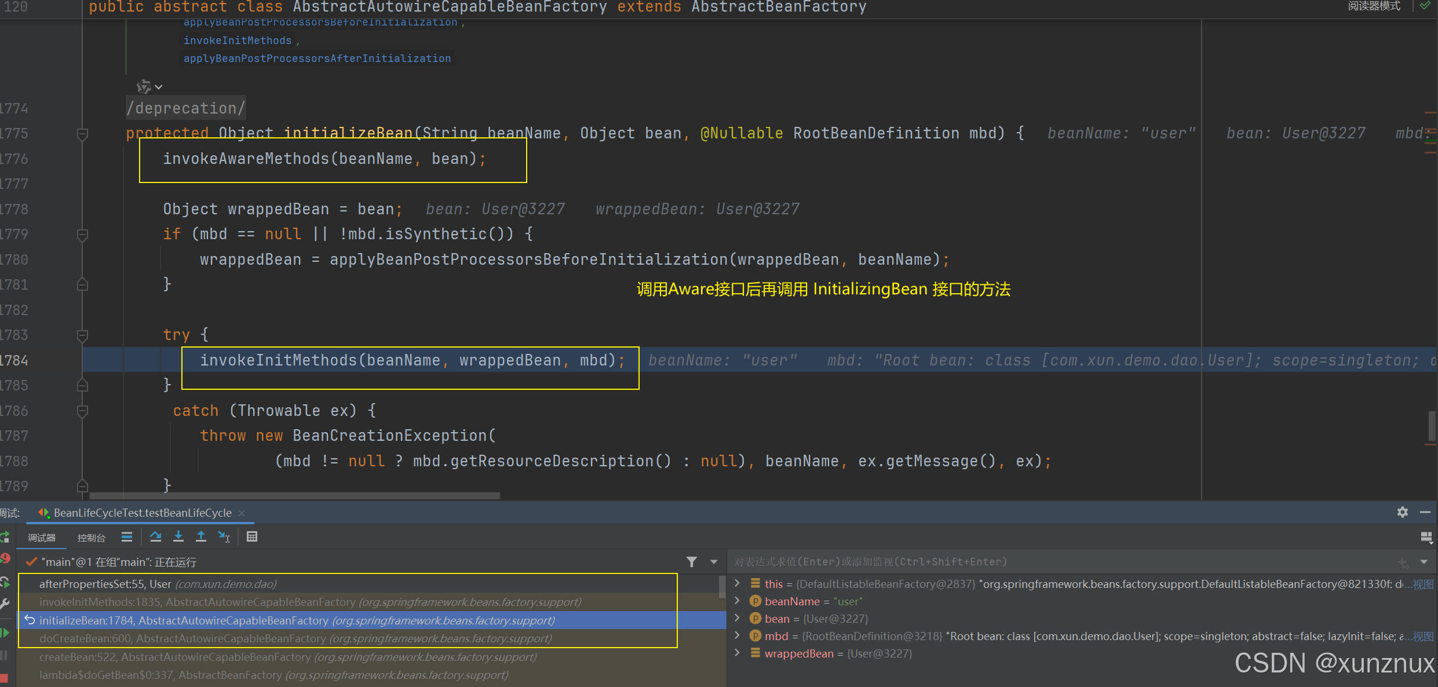Click the Step Over debugger icon
1438x687 pixels.
(x=155, y=537)
